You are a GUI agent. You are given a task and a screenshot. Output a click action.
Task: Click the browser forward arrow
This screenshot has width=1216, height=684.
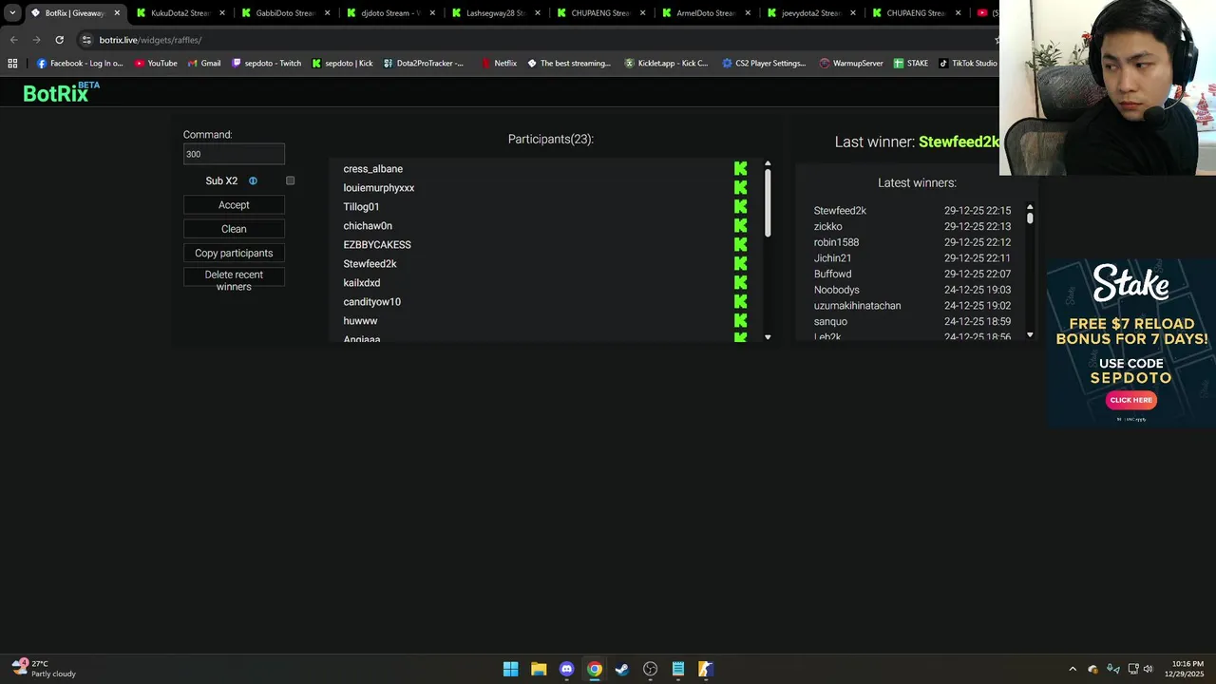tap(36, 40)
